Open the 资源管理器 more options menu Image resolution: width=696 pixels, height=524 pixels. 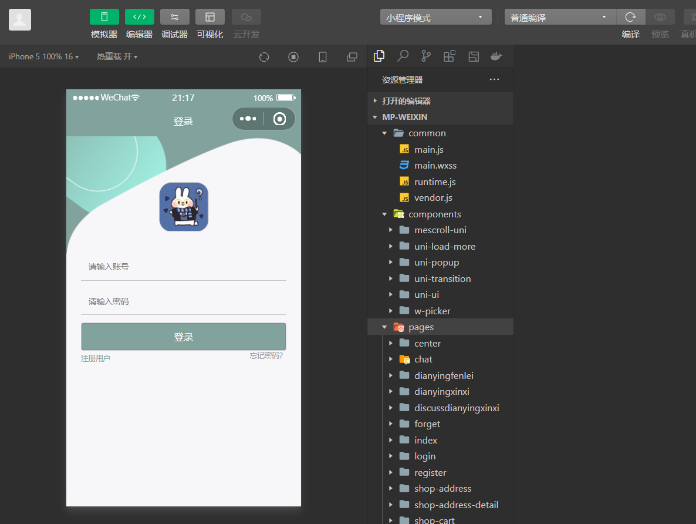tap(494, 79)
